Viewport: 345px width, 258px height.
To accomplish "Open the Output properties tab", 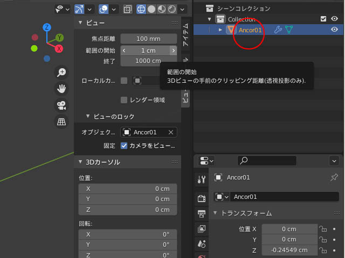I will pyautogui.click(x=202, y=214).
